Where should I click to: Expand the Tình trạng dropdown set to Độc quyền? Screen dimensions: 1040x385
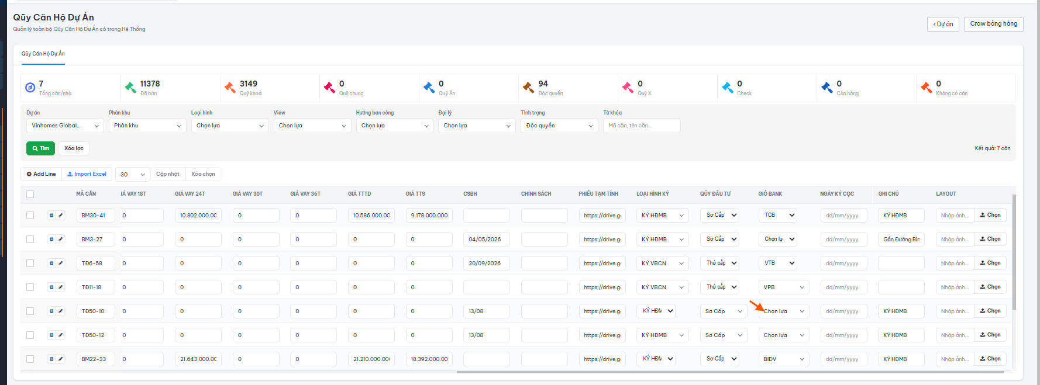click(x=559, y=126)
